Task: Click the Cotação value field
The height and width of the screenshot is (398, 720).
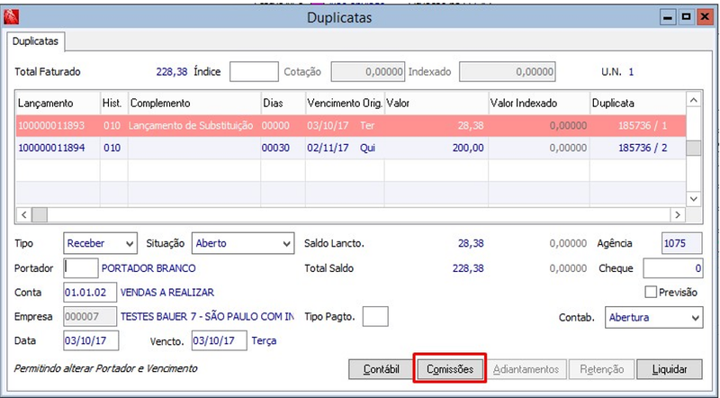Action: click(x=368, y=72)
